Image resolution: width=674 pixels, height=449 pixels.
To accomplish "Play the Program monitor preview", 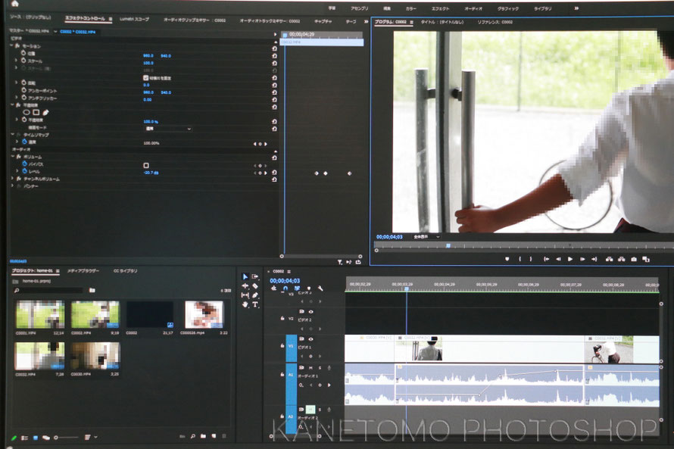I will coord(570,259).
